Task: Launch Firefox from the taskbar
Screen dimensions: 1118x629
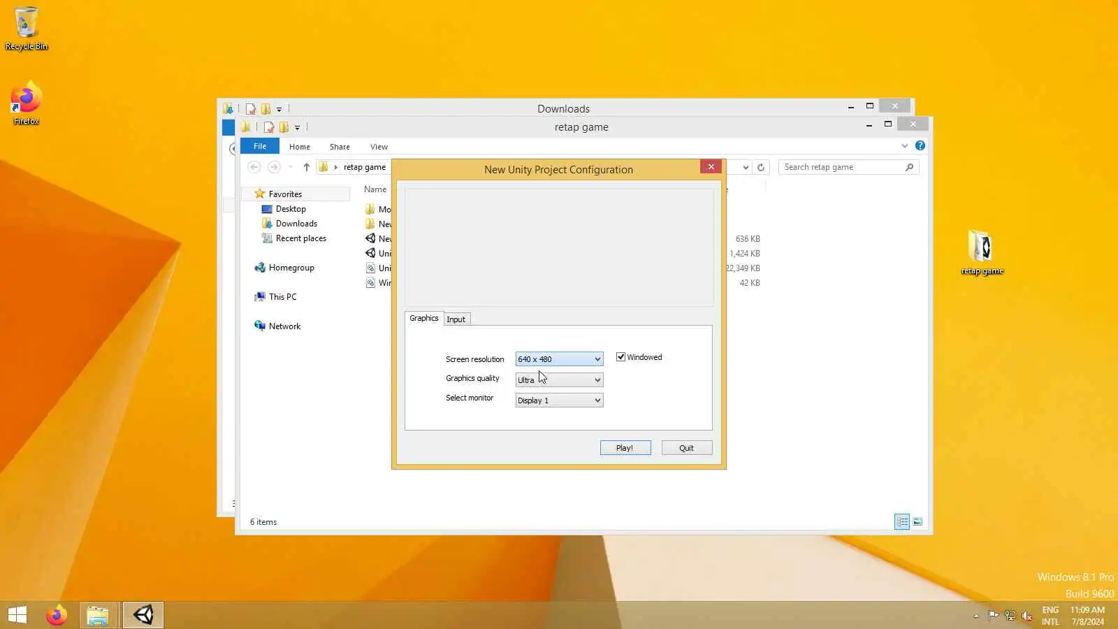Action: [x=57, y=615]
